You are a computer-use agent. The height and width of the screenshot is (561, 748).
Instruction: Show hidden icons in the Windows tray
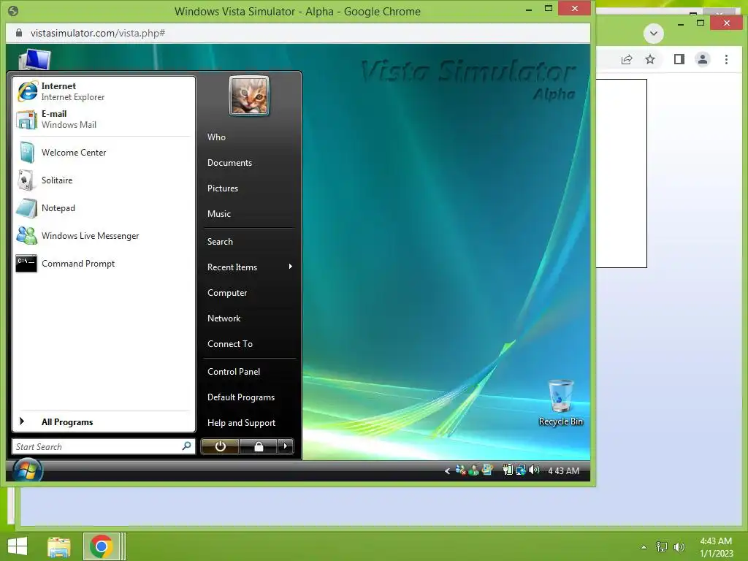coord(644,547)
